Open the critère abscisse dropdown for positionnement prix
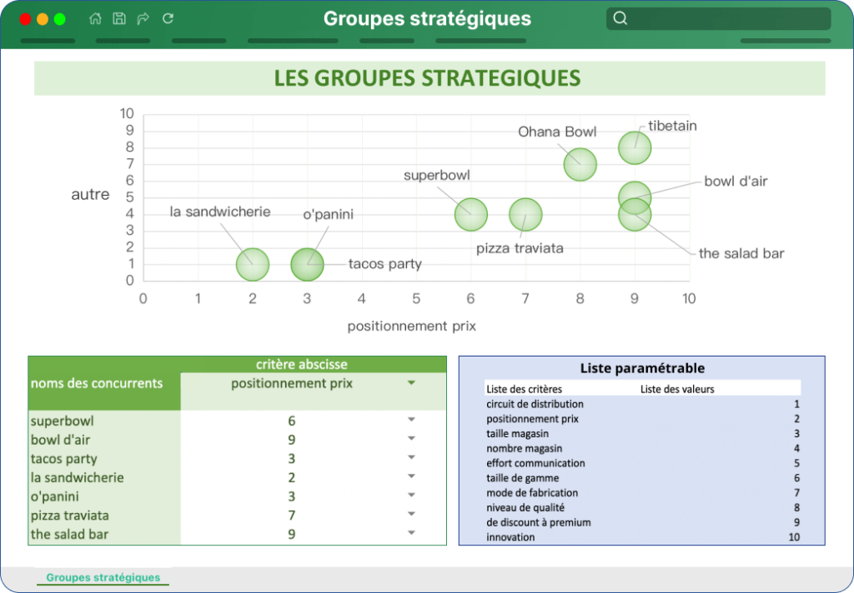Viewport: 854px width, 593px height. (411, 383)
